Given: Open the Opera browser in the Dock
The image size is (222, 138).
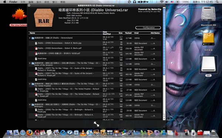Looking at the screenshot, I should pyautogui.click(x=37, y=132).
